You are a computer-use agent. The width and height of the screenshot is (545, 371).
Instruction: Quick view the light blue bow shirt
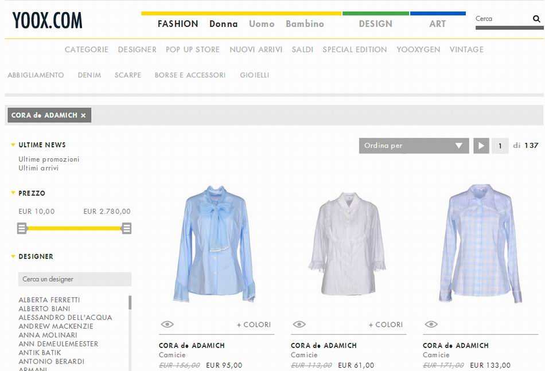coord(167,324)
